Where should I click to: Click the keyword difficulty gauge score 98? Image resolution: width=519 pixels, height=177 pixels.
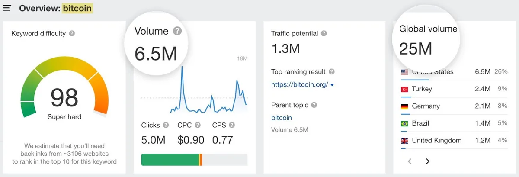tap(64, 97)
